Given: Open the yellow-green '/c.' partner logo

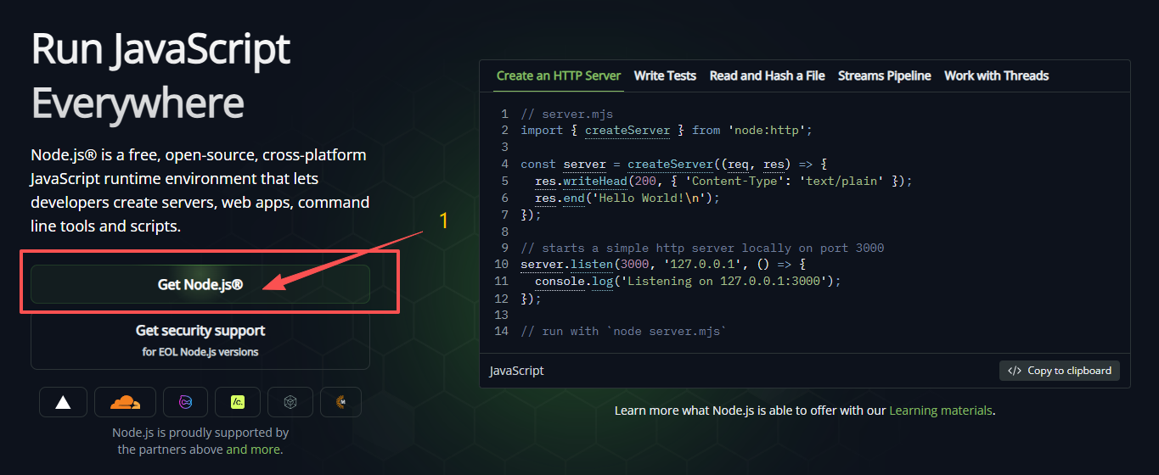Looking at the screenshot, I should (x=238, y=402).
